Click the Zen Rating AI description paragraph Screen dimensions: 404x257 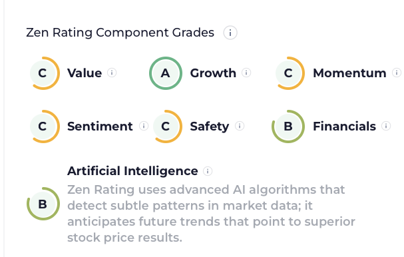(x=211, y=214)
